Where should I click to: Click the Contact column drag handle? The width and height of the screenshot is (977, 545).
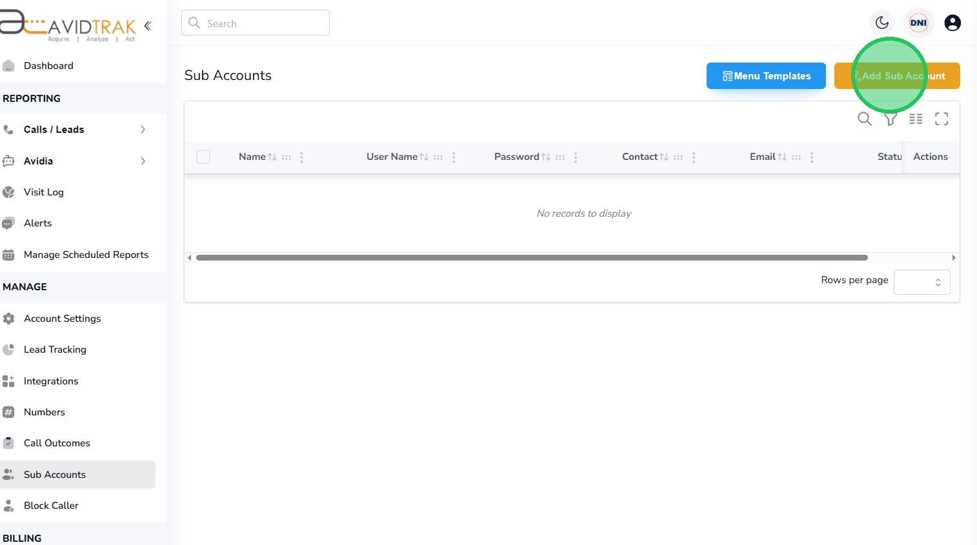[678, 157]
